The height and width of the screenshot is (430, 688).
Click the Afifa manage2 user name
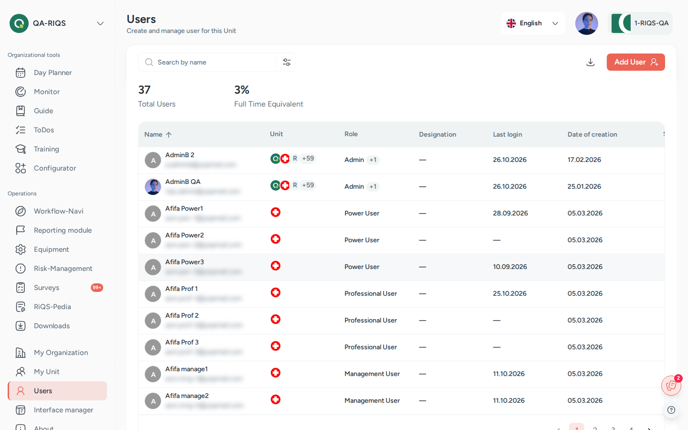tap(187, 396)
